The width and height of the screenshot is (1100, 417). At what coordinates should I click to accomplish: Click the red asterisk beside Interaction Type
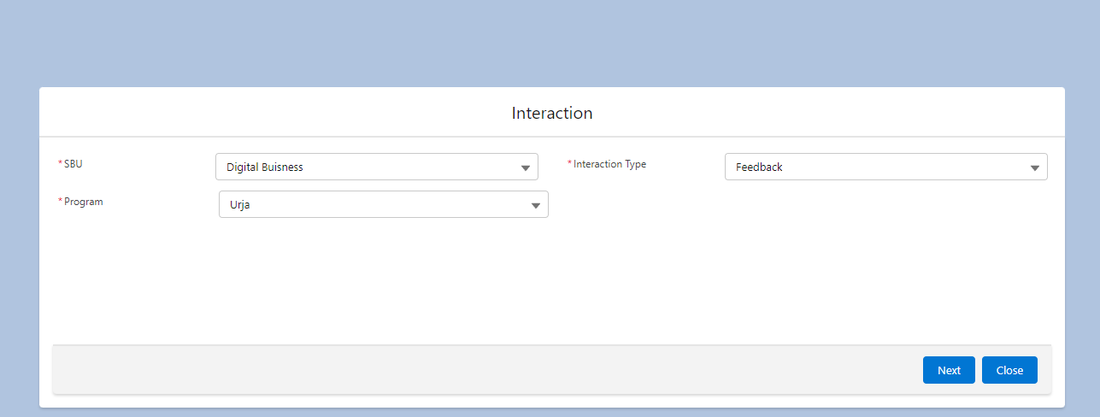click(570, 164)
